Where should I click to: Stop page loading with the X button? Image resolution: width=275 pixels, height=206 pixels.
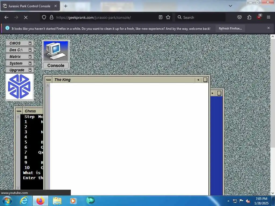coord(26,17)
